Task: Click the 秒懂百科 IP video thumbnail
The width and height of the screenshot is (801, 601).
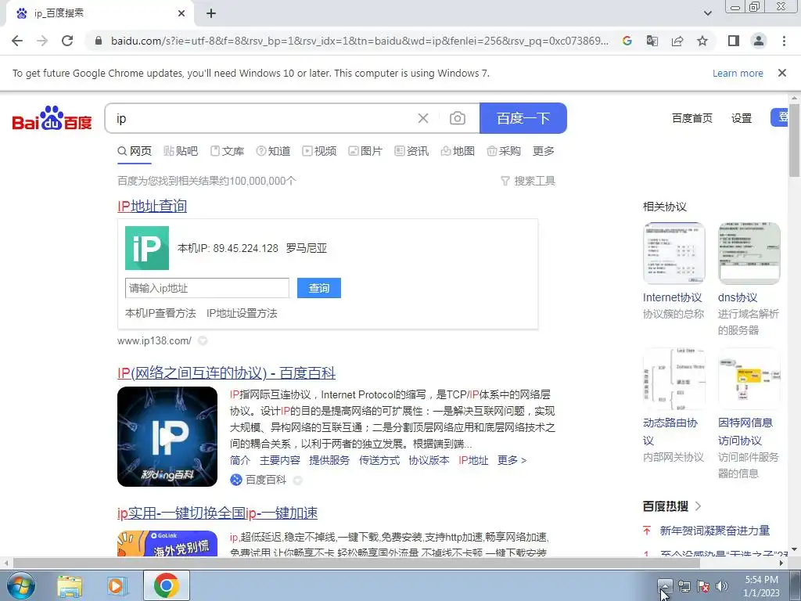Action: (x=167, y=437)
